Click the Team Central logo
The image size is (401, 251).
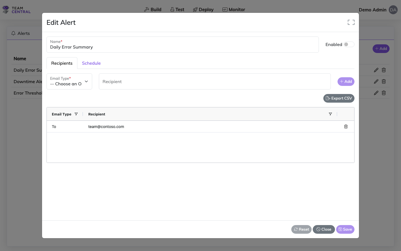[x=16, y=10]
